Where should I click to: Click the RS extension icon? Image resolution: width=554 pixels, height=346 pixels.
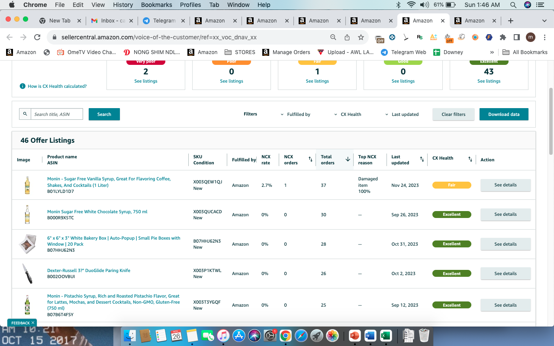pos(419,37)
